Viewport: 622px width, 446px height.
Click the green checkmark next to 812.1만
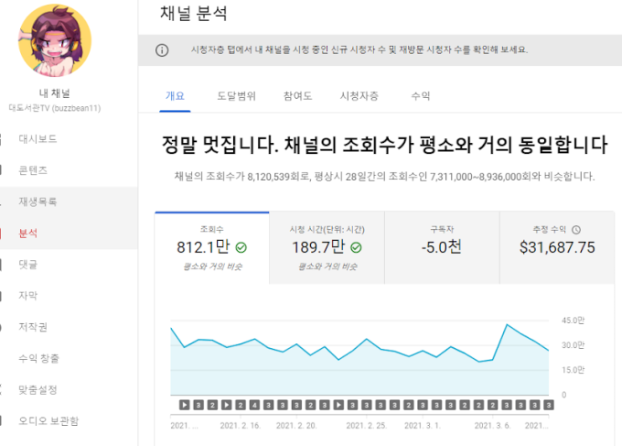click(241, 247)
